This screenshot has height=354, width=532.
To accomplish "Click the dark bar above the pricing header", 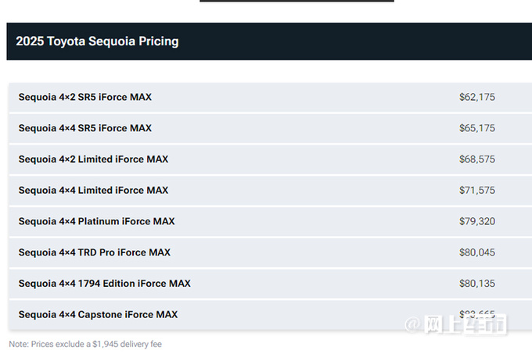I will pyautogui.click(x=297, y=1).
